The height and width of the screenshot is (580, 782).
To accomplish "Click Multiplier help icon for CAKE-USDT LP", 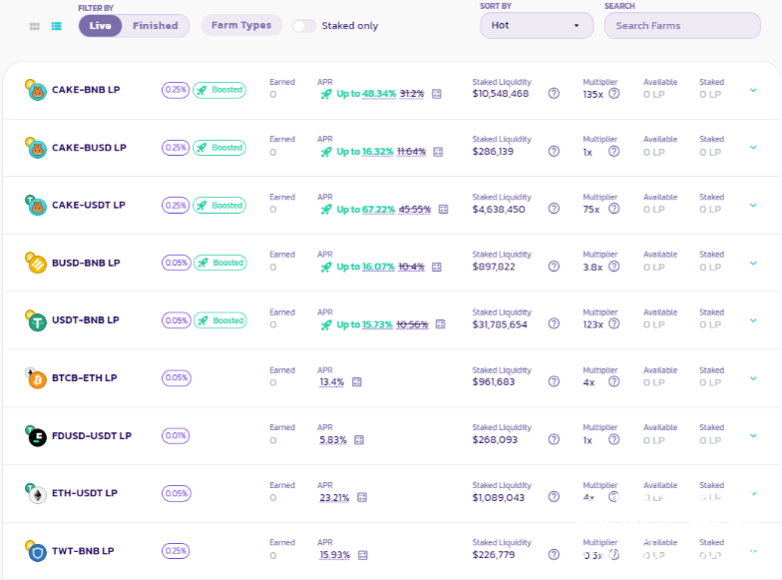I will [614, 210].
